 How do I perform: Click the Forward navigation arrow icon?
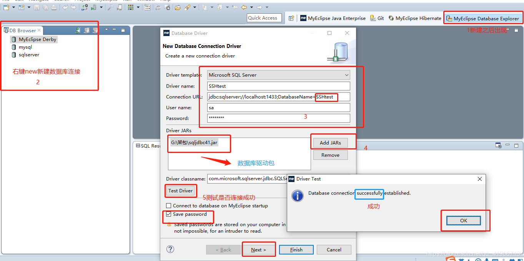(259, 7)
